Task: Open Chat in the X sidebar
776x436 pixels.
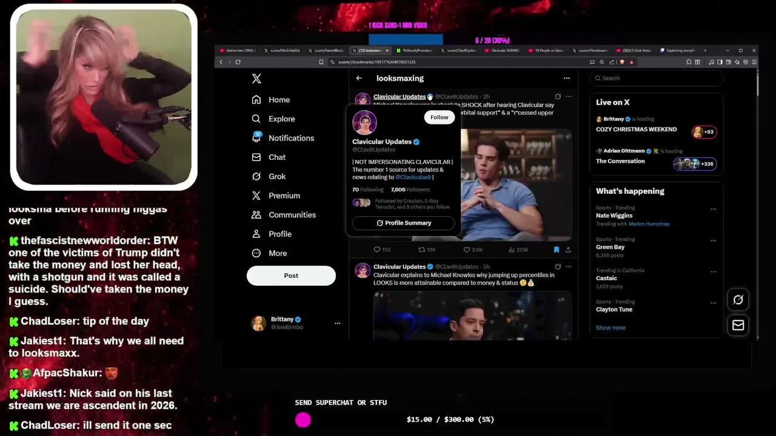Action: pos(269,157)
